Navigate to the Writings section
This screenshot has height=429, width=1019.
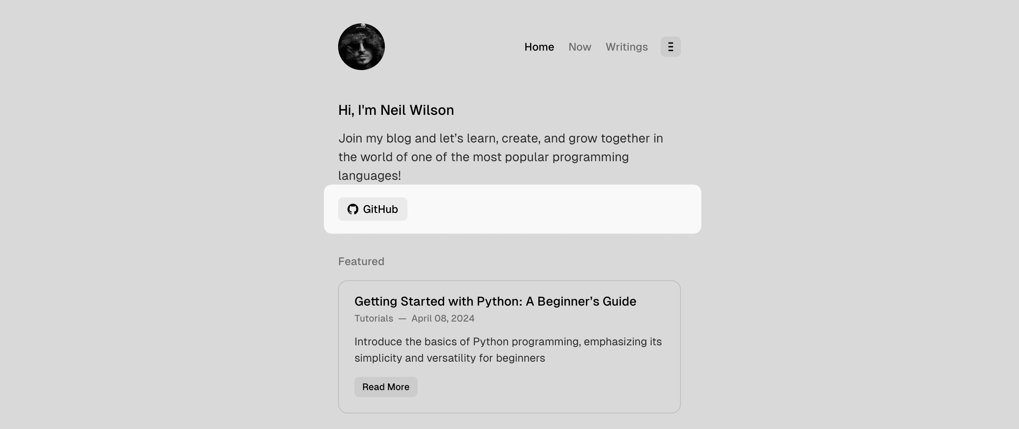pyautogui.click(x=626, y=47)
